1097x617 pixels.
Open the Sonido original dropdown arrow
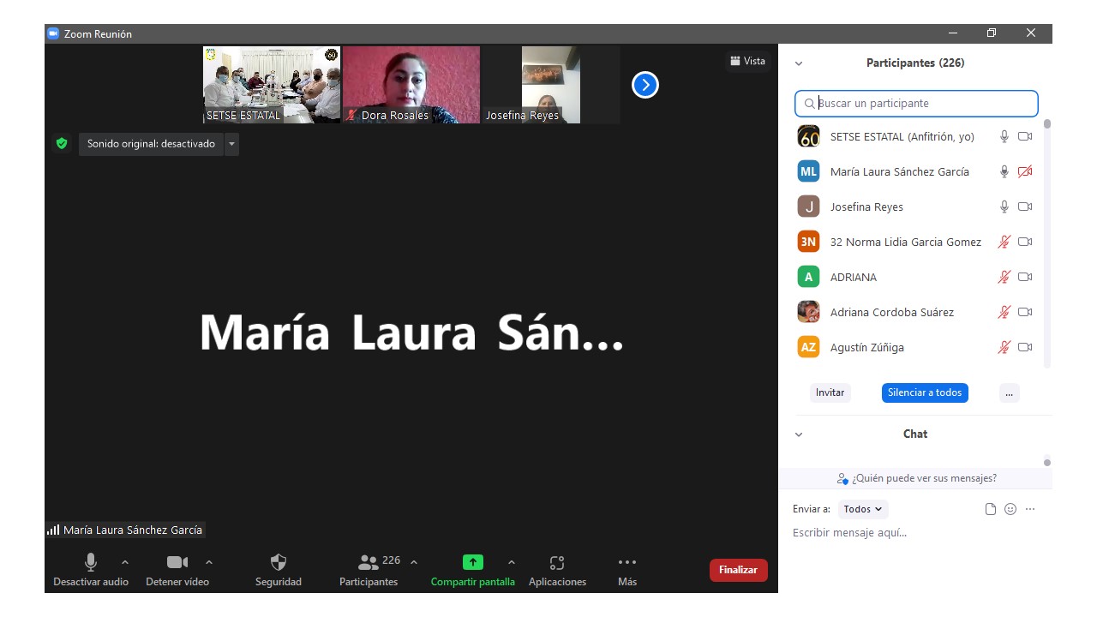click(231, 144)
